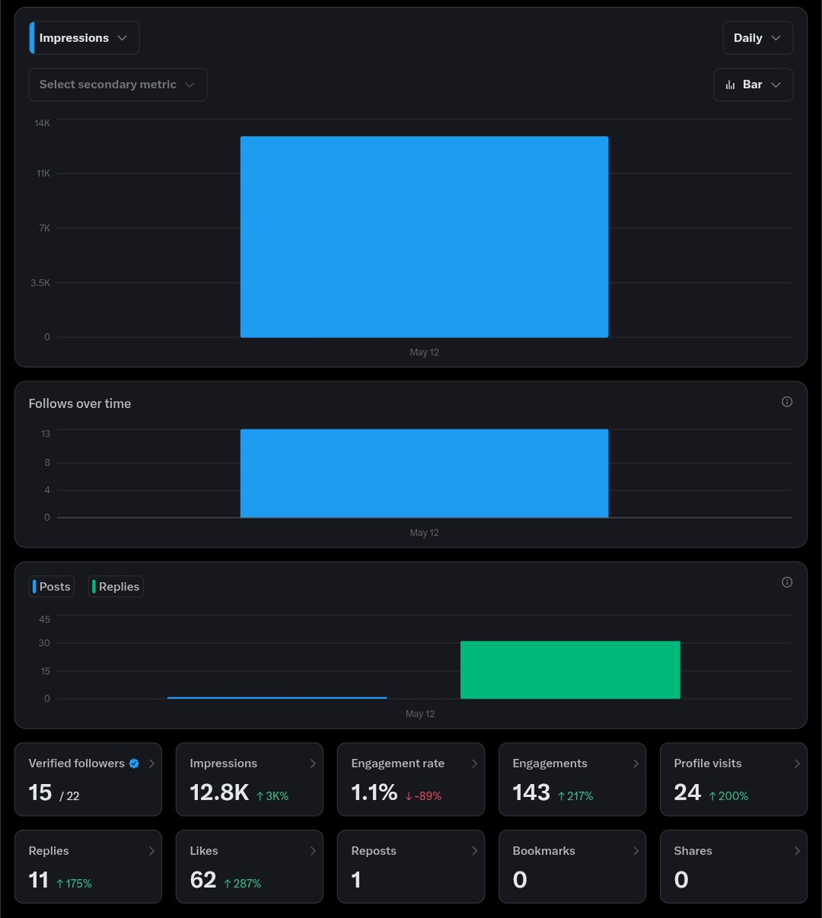
Task: Click the chevron arrow on Reposts card
Action: (474, 851)
